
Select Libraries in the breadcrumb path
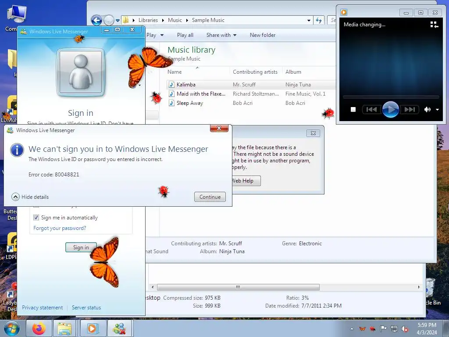(148, 20)
